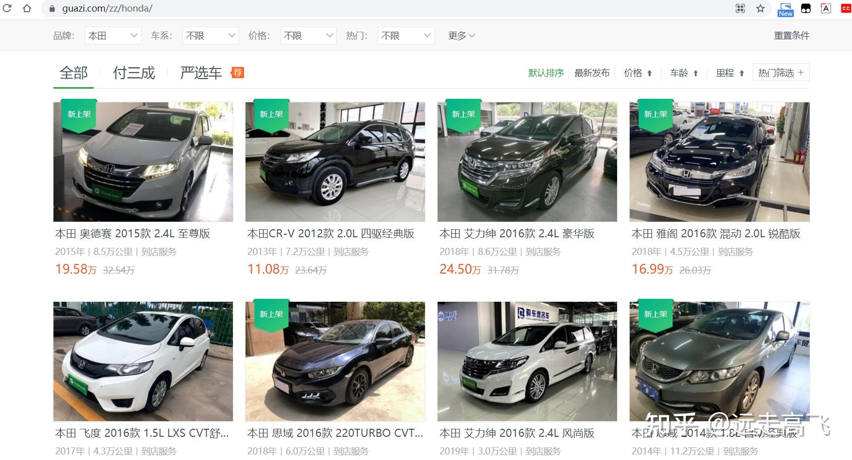
Task: Click the white 飞度 car photo
Action: tap(143, 361)
